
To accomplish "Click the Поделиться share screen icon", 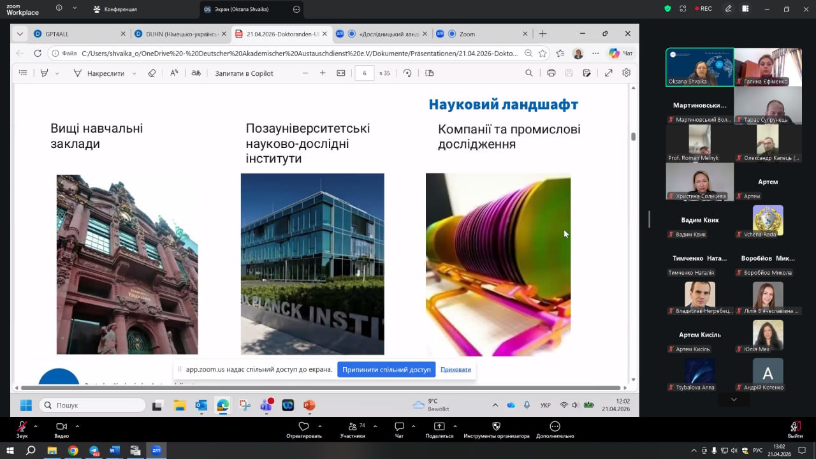I will pos(439,427).
